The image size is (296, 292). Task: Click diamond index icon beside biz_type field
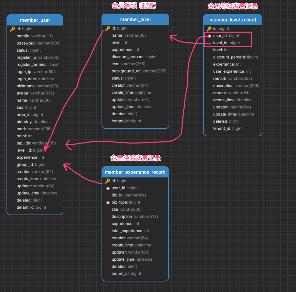(x=108, y=202)
